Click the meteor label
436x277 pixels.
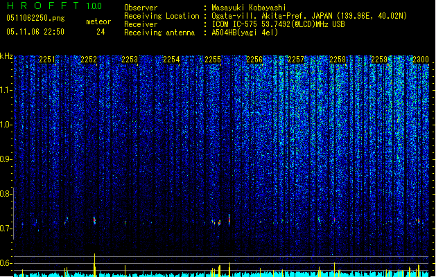[98, 21]
